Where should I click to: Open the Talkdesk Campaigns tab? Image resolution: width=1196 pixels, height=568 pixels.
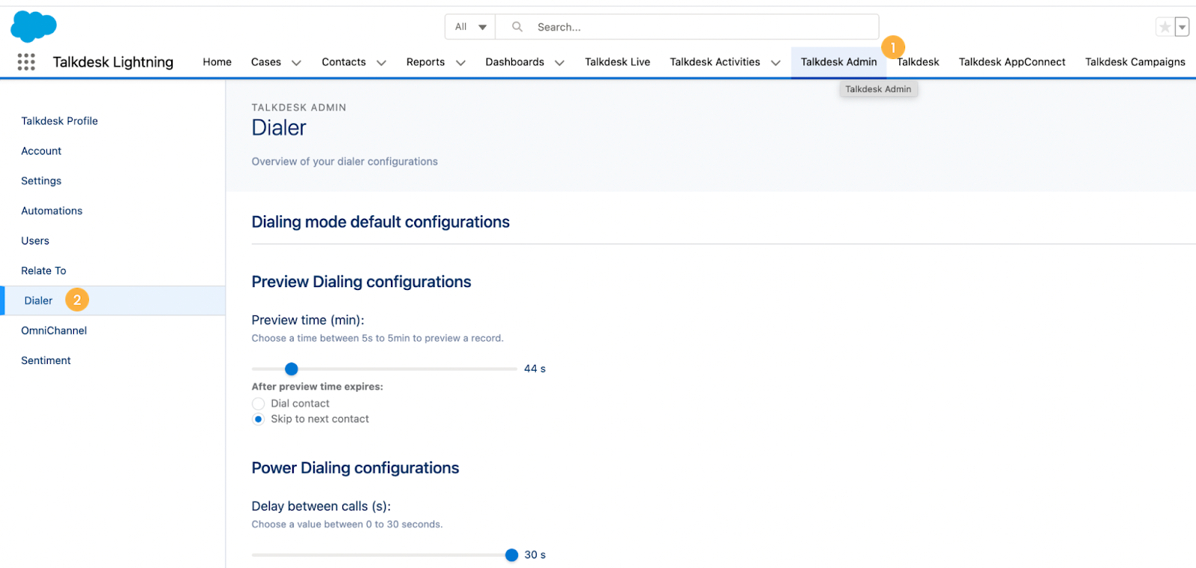(1135, 62)
